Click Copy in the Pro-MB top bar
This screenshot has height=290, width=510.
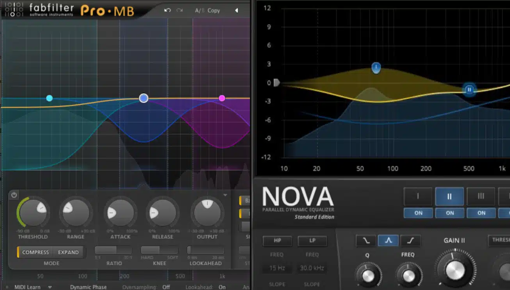pyautogui.click(x=214, y=11)
